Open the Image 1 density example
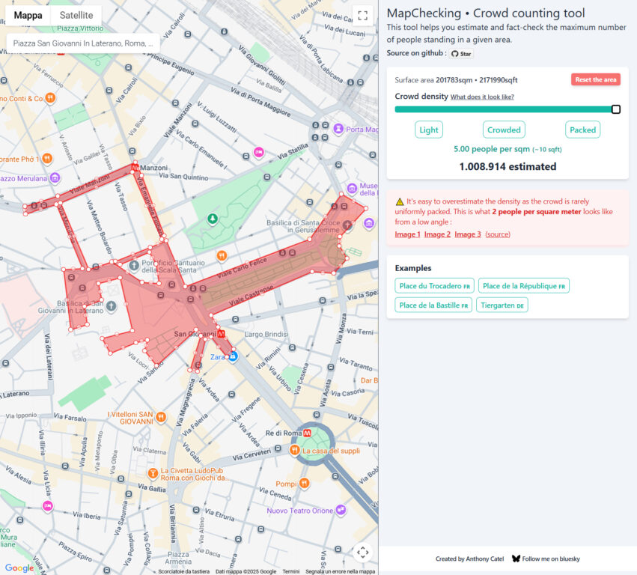Viewport: 637px width, 575px height. pos(407,234)
